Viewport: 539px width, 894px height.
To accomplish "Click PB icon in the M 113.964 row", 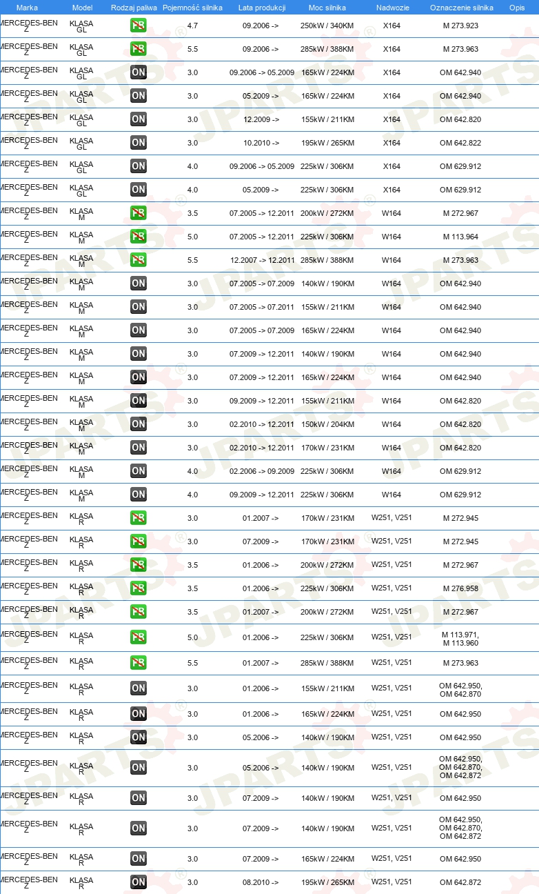I will pyautogui.click(x=139, y=237).
